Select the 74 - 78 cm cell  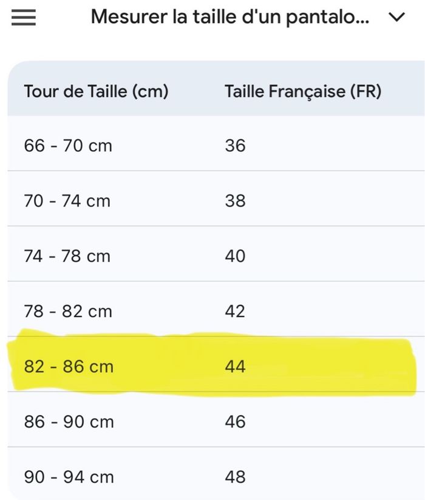click(x=67, y=256)
